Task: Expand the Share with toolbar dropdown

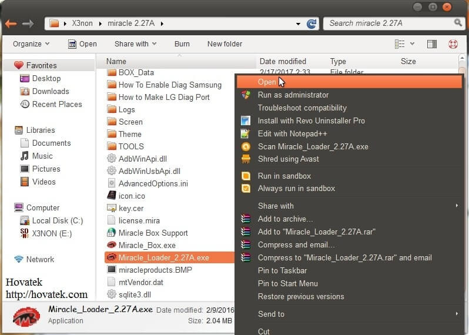Action: [x=135, y=44]
